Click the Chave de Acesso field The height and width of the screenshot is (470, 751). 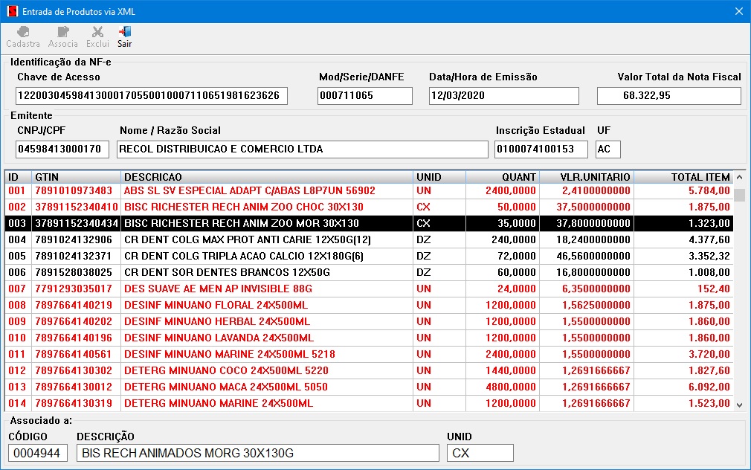click(x=151, y=96)
